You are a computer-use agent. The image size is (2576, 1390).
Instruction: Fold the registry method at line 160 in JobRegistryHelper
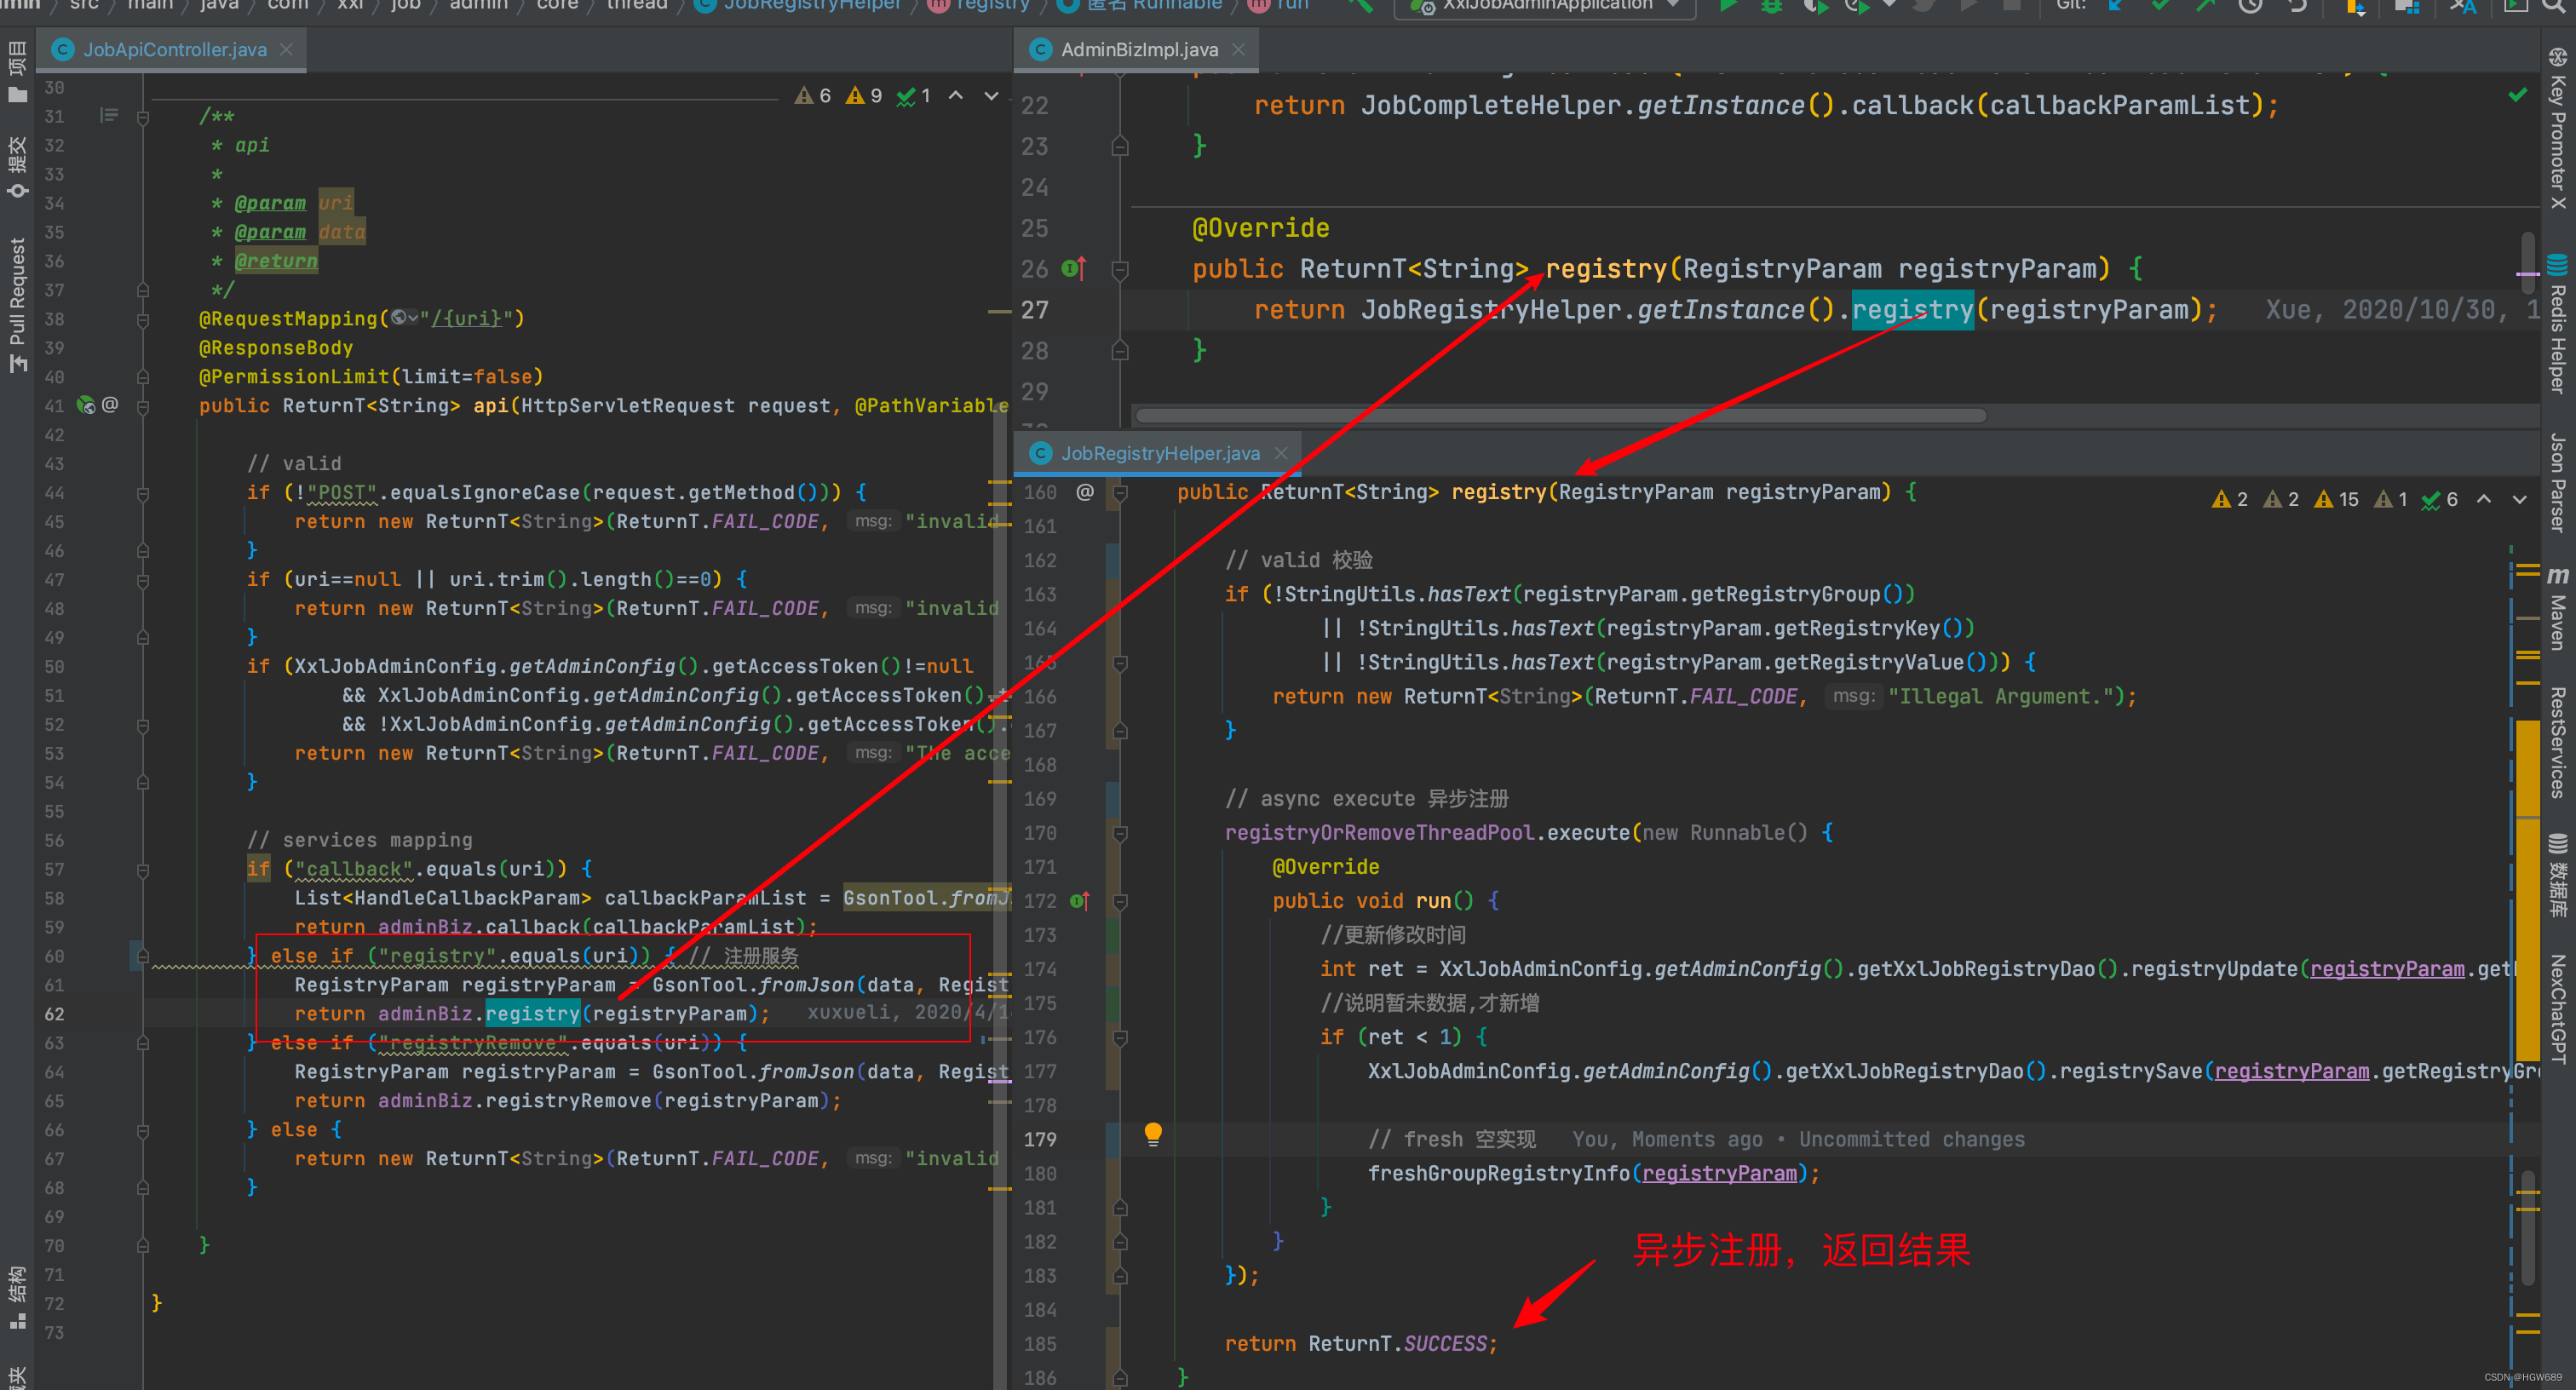coord(1120,493)
